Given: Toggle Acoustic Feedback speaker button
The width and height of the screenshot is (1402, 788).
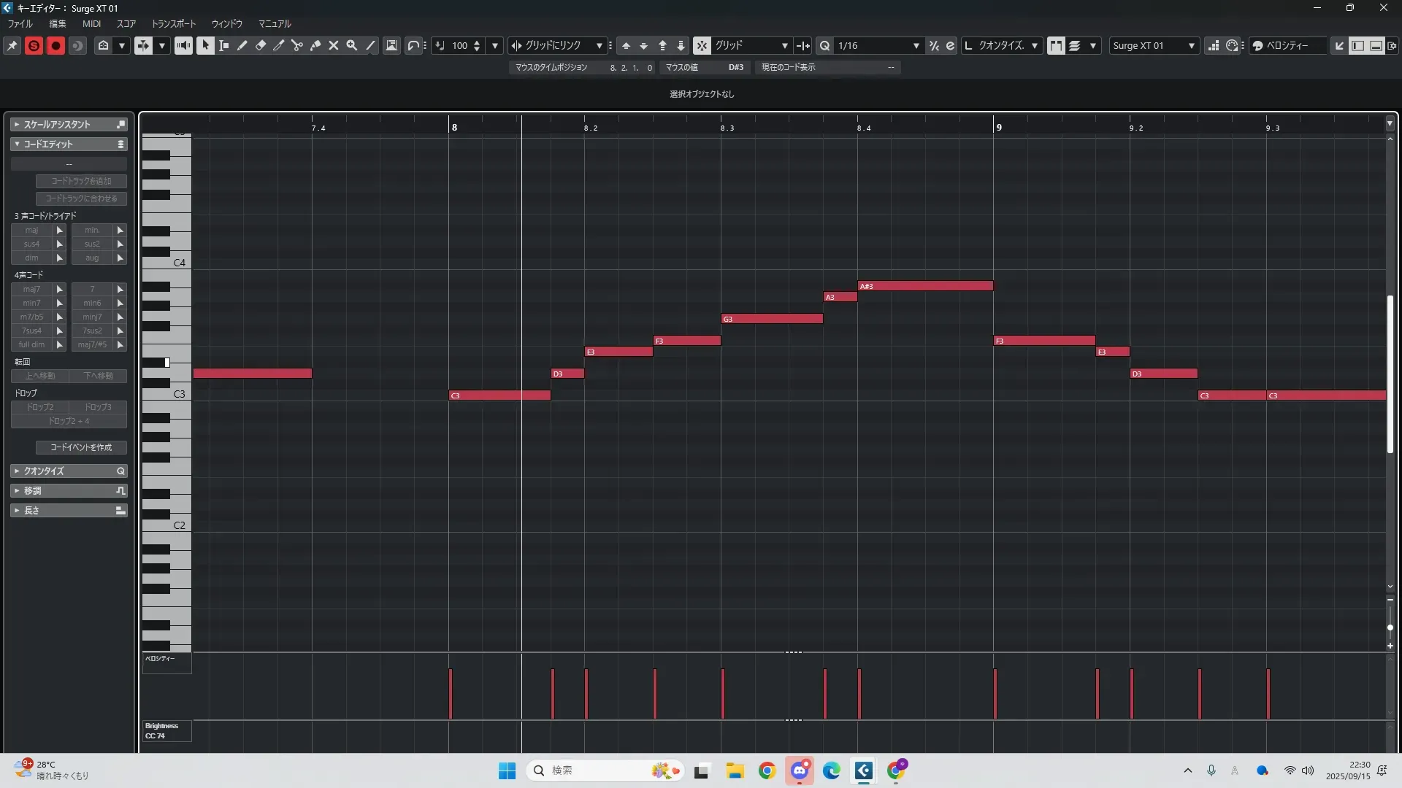Looking at the screenshot, I should pos(183,45).
